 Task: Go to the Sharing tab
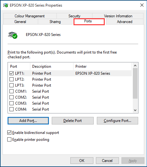[55, 22]
